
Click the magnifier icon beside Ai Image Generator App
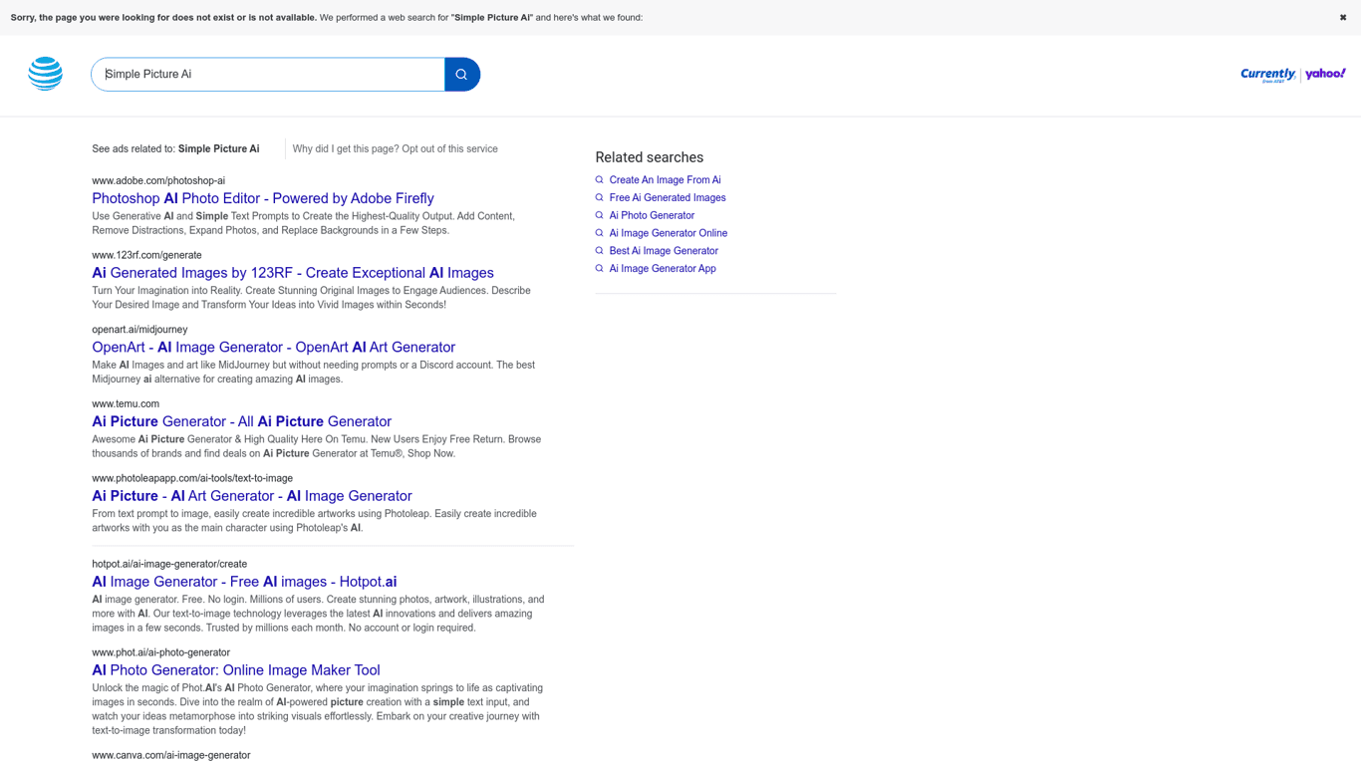pyautogui.click(x=599, y=269)
